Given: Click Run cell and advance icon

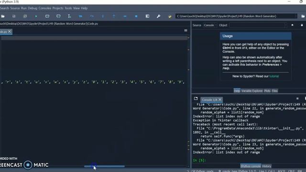Looking at the screenshot, I should pos(58,16).
